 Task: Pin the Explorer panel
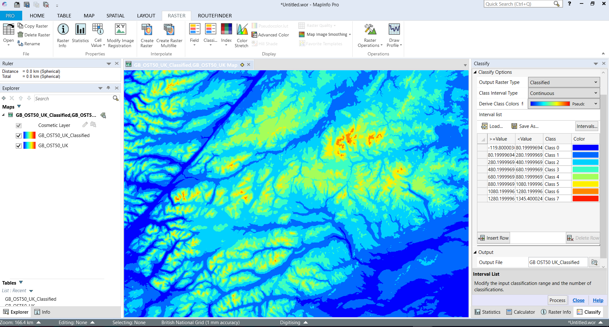(x=108, y=88)
